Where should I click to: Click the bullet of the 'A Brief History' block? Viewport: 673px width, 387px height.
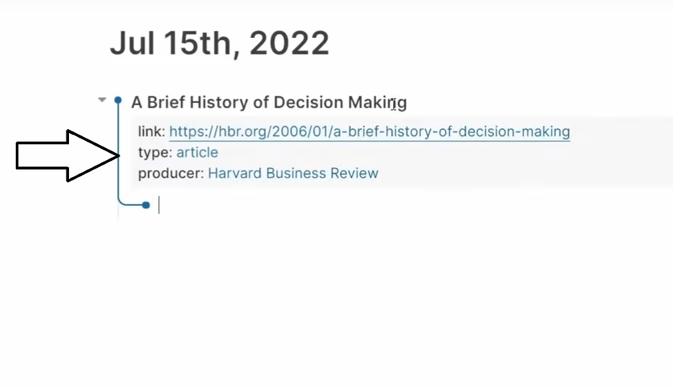(118, 100)
